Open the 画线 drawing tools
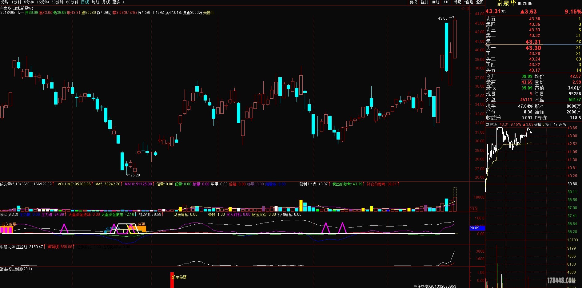The width and height of the screenshot is (582, 288). pyautogui.click(x=435, y=2)
